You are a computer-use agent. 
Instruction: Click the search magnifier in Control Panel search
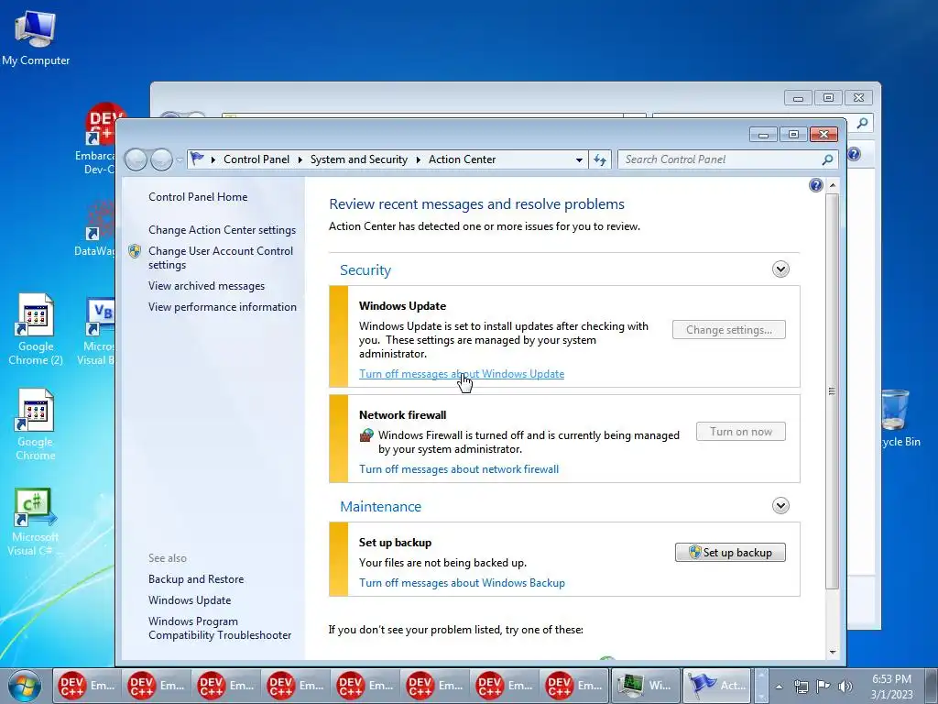click(827, 159)
